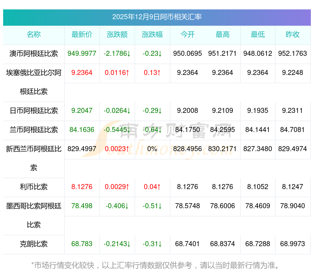The image size is (314, 275).
Task: Click the -2.1786 down-arrow change value
Action: pyautogui.click(x=117, y=54)
